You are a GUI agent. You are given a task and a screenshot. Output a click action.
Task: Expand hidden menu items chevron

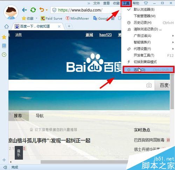coord(89,3)
